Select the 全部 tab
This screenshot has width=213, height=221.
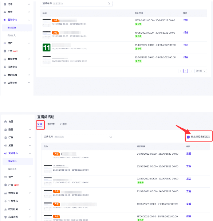[x=40, y=124]
